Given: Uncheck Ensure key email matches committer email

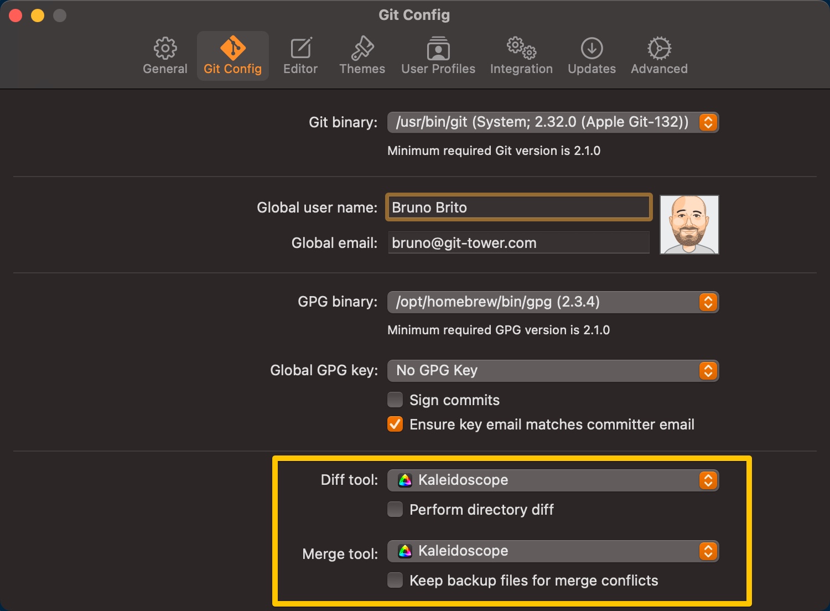Looking at the screenshot, I should (395, 424).
